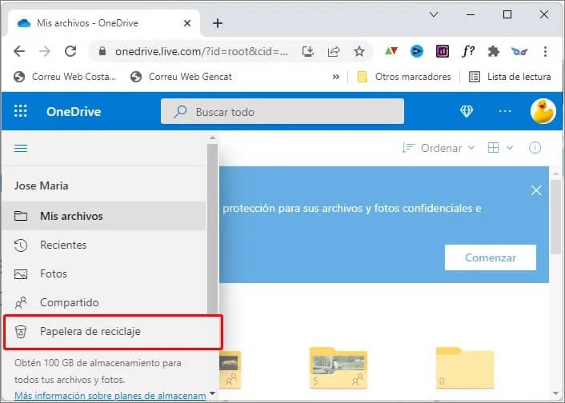Screen dimensions: 565x403
Task: Open the purple square extension icon
Action: pos(442,51)
